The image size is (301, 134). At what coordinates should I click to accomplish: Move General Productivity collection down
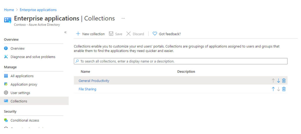278,81
